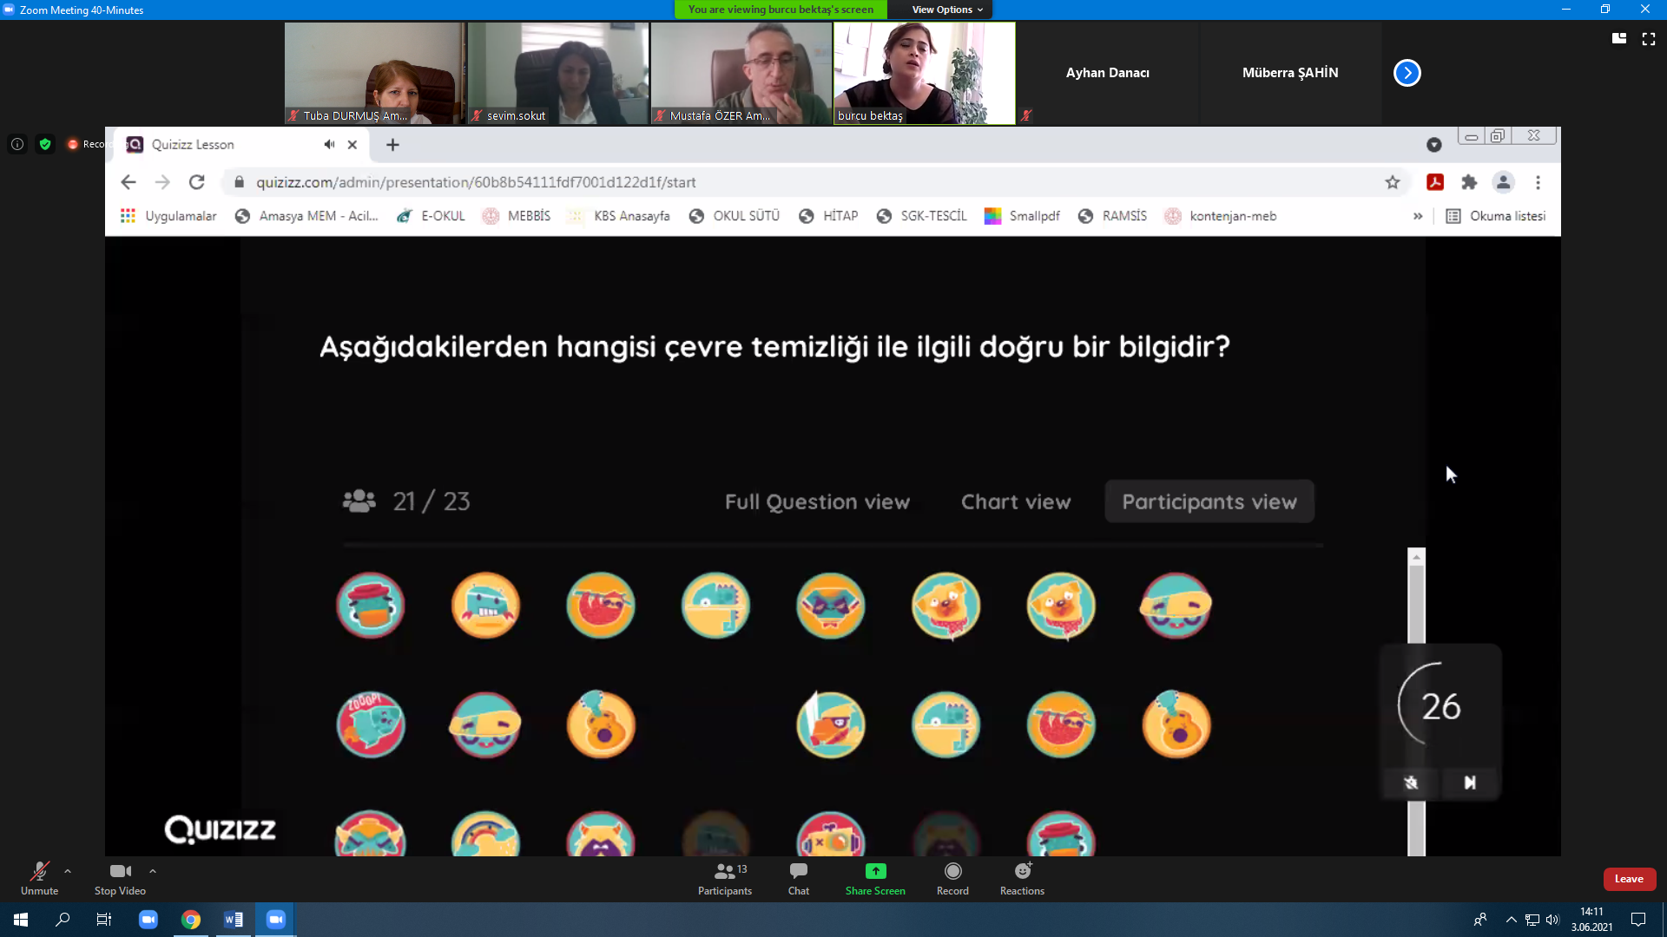Open Zoom Reactions menu
This screenshot has width=1667, height=937.
pos(1020,877)
